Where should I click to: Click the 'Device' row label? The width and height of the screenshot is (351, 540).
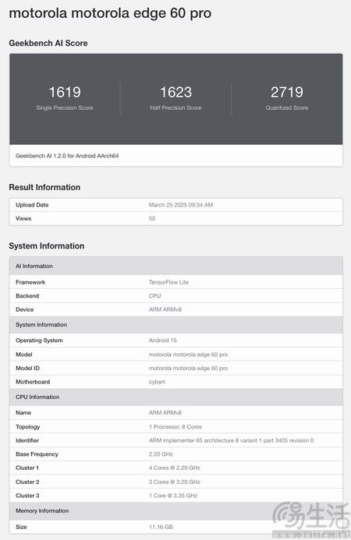[24, 309]
